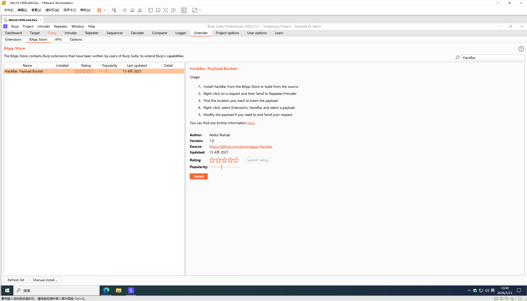Expand the hidden system tray icons chevron
The width and height of the screenshot is (527, 301).
469,290
